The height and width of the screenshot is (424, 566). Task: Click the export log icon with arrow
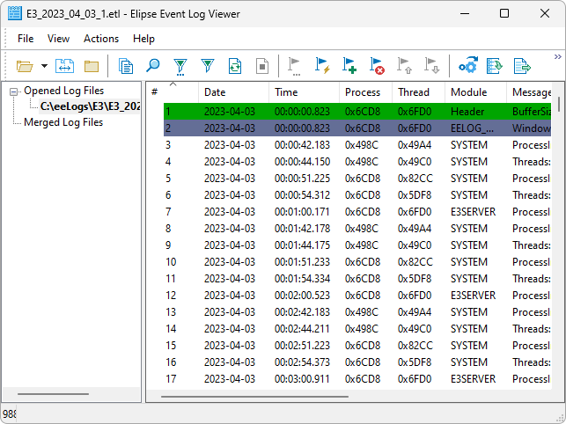[x=522, y=66]
